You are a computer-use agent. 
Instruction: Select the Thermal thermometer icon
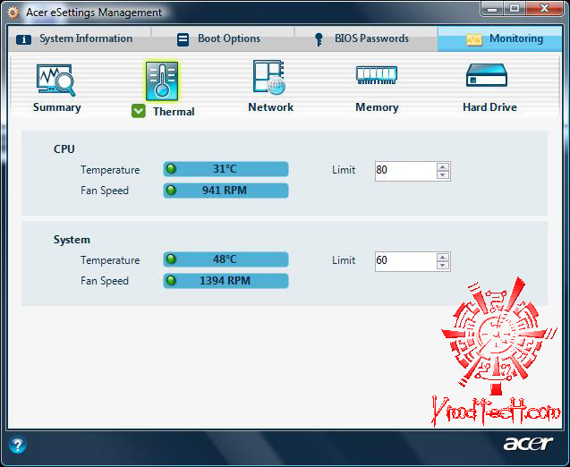click(x=162, y=81)
